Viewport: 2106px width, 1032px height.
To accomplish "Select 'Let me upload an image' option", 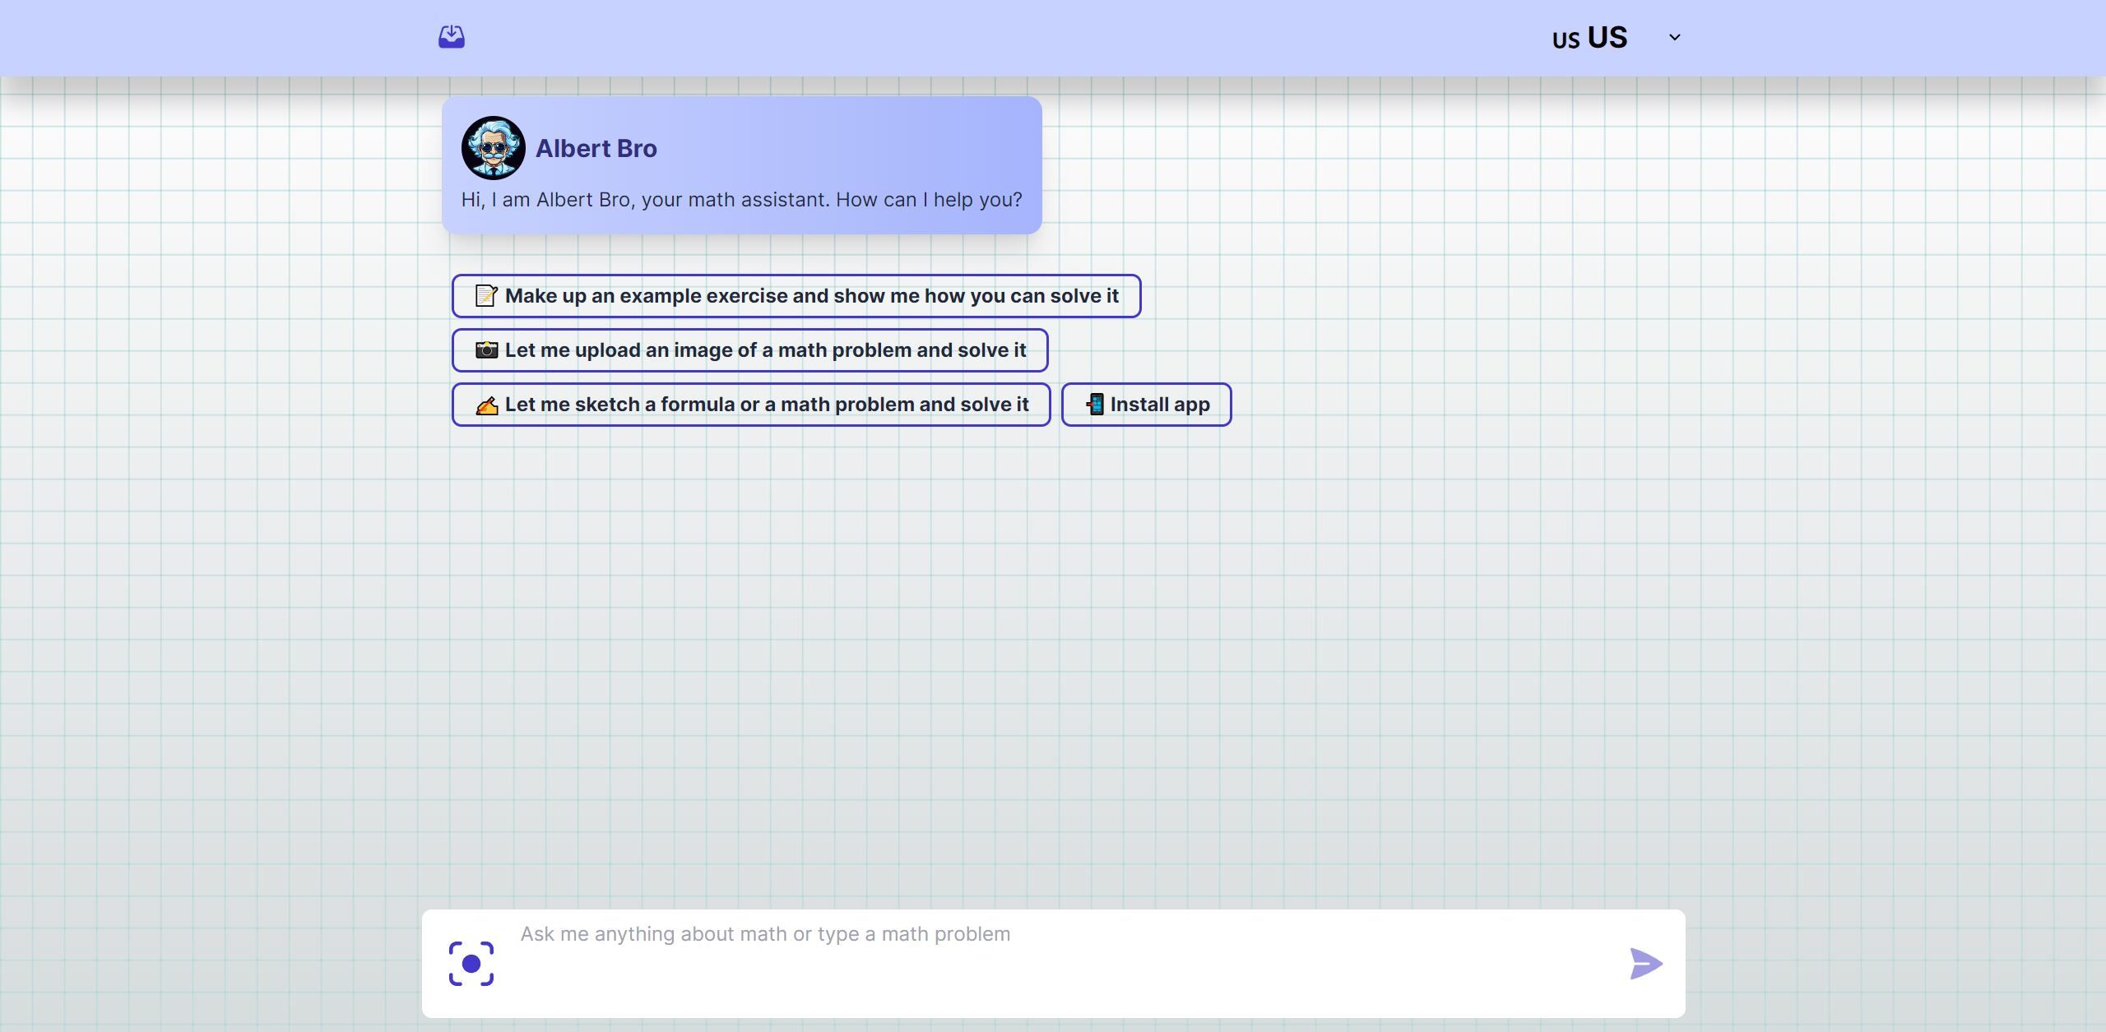I will 749,349.
